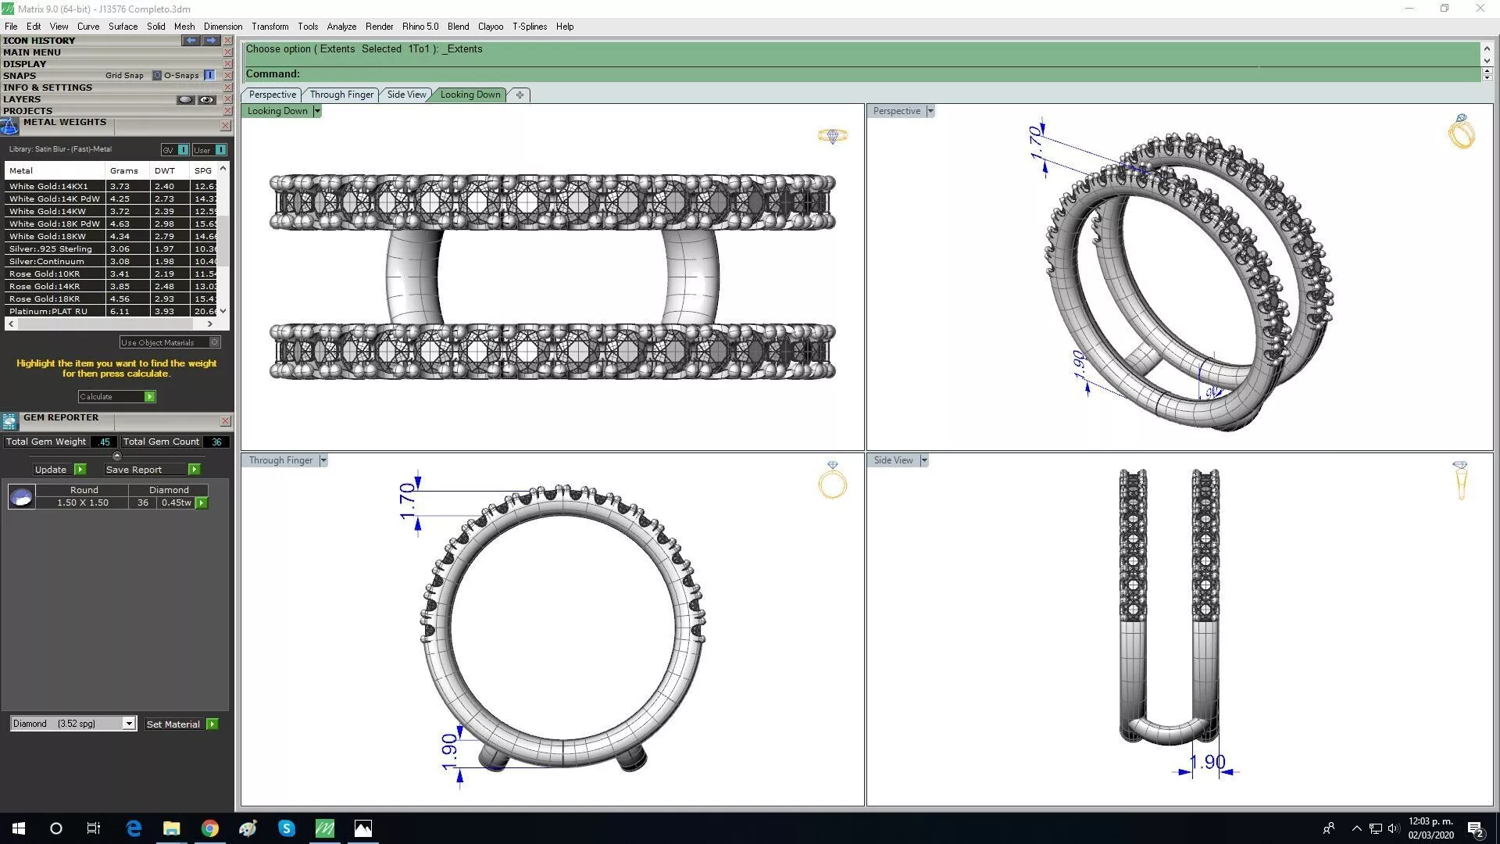
Task: Click the round diamond gem thumbnail
Action: coord(21,496)
